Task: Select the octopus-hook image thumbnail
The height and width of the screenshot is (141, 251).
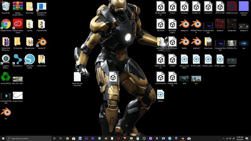Action: pos(18,96)
